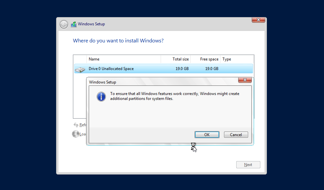Viewport: 324px width, 190px height.
Task: Go back using the round arrow button
Action: 64,25
